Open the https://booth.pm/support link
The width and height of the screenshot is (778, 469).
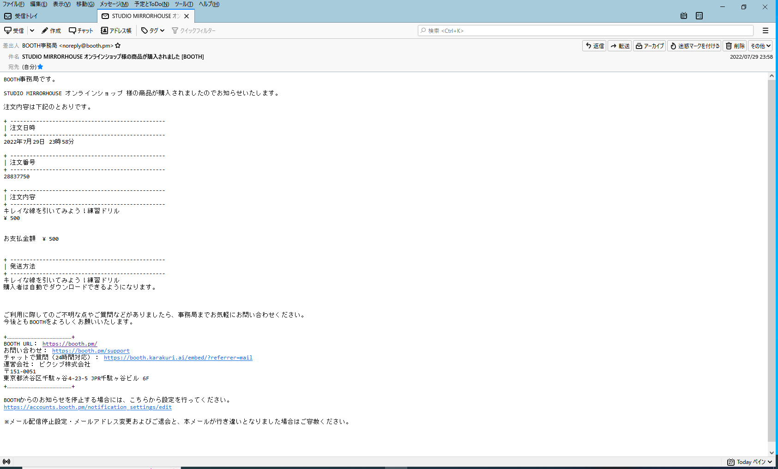click(90, 351)
